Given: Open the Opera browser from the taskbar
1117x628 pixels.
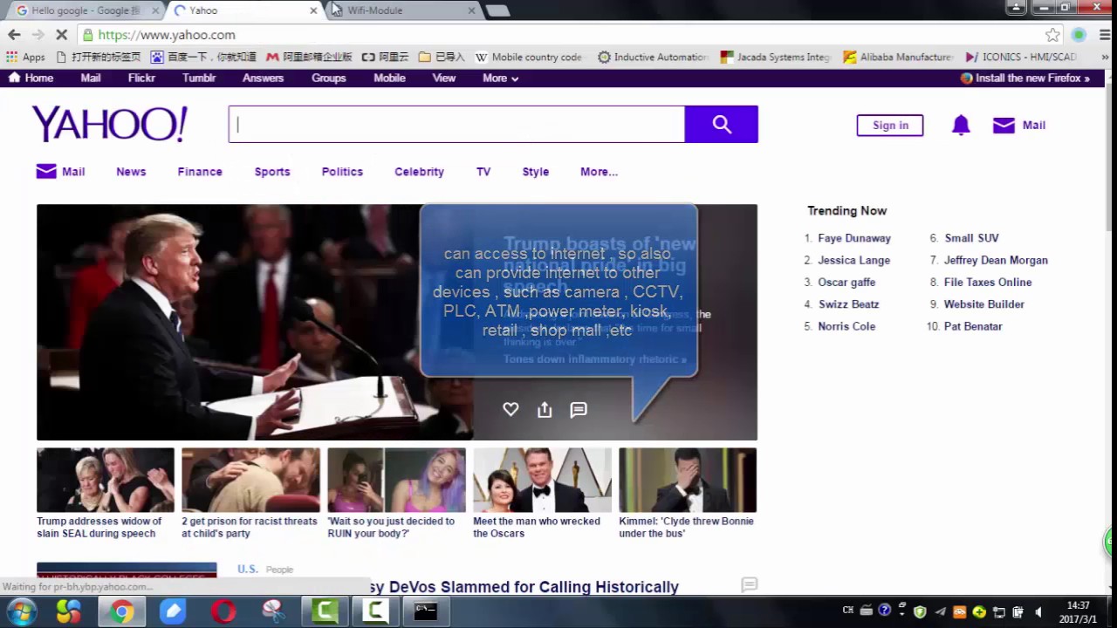Looking at the screenshot, I should click(x=223, y=611).
